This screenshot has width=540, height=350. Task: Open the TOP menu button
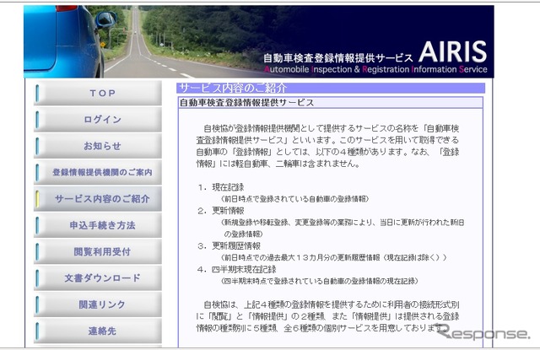(x=98, y=94)
